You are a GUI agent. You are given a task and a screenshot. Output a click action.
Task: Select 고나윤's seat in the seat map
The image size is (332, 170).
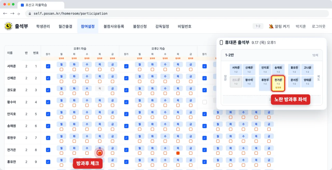point(307,70)
